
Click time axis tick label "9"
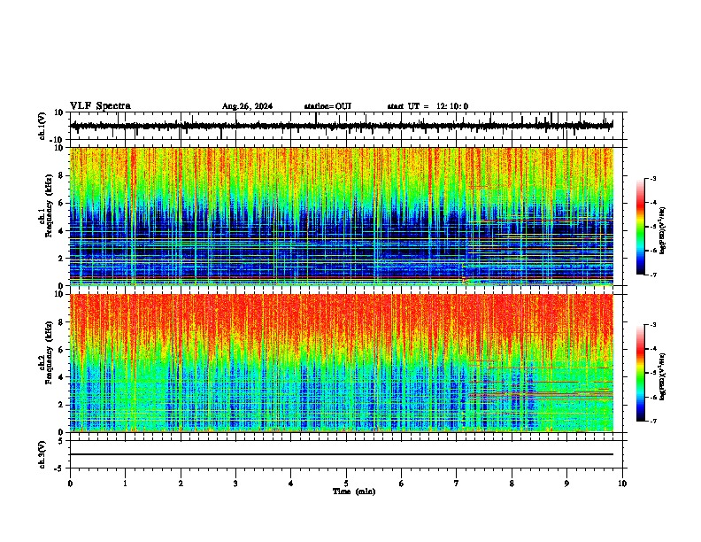click(x=566, y=484)
